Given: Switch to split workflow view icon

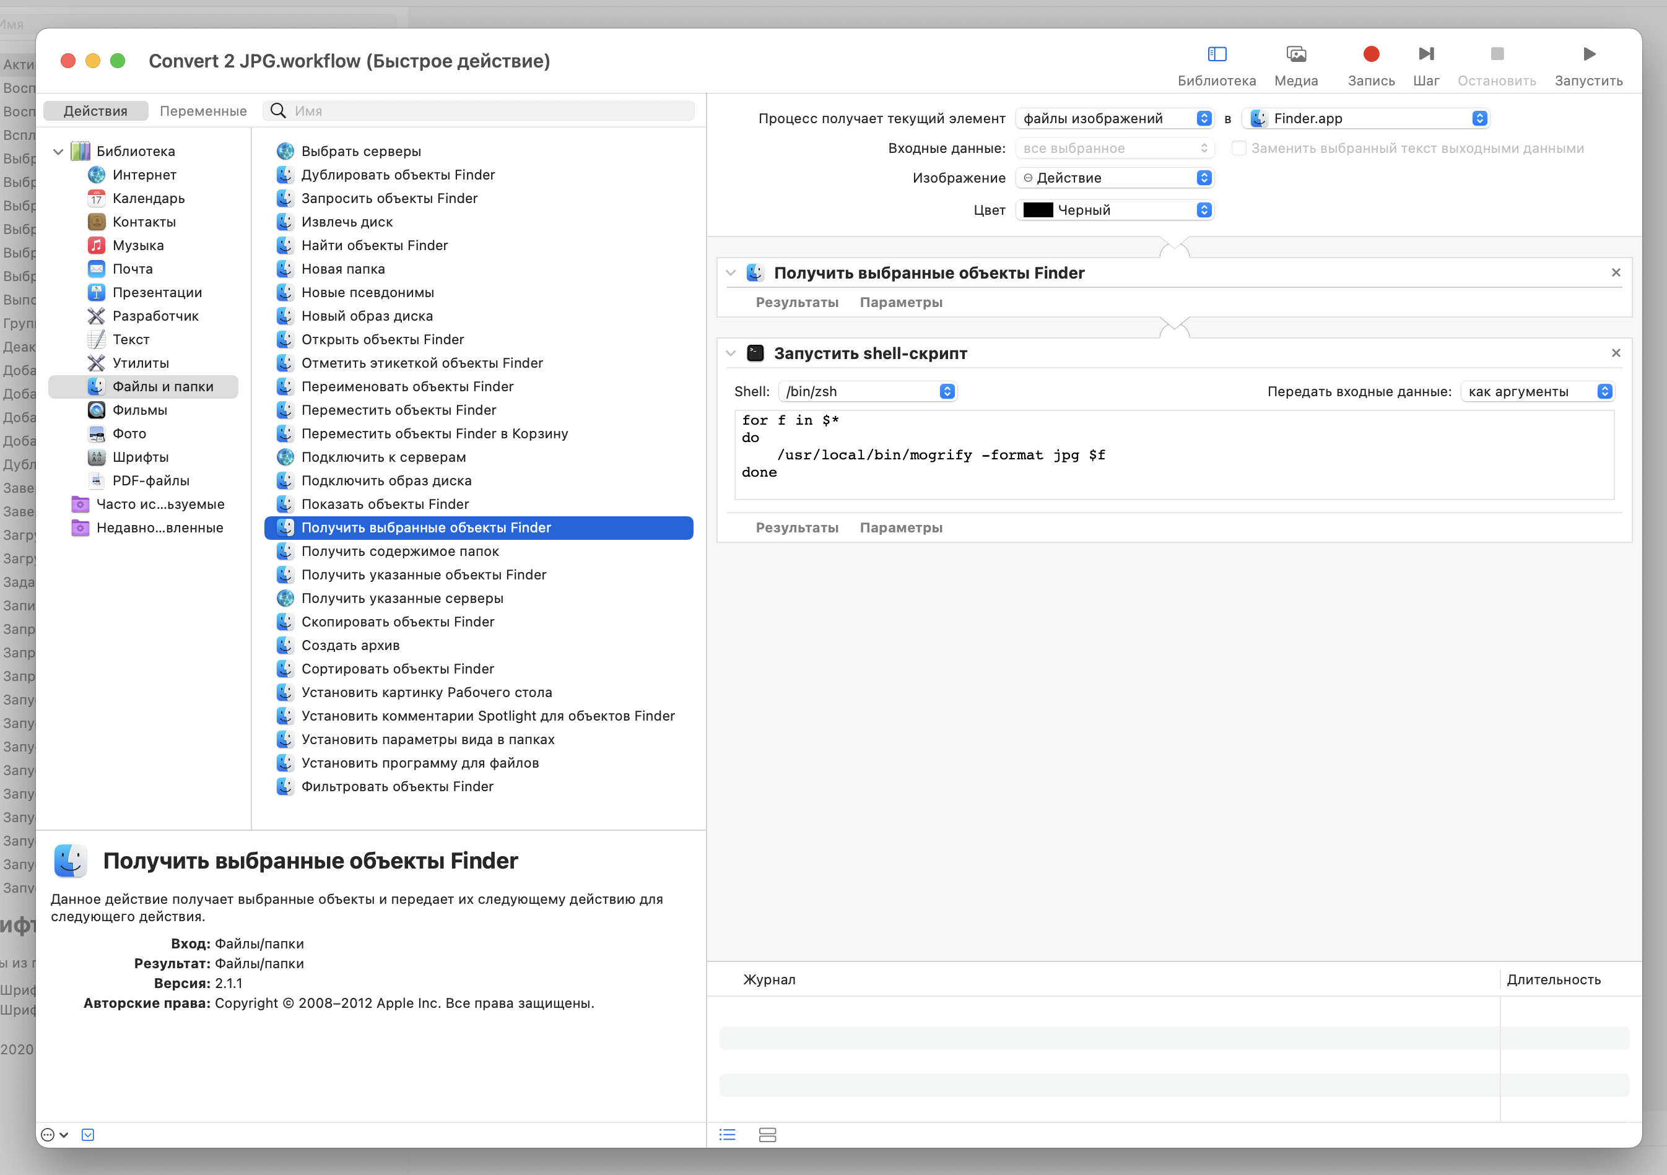Looking at the screenshot, I should click(767, 1134).
